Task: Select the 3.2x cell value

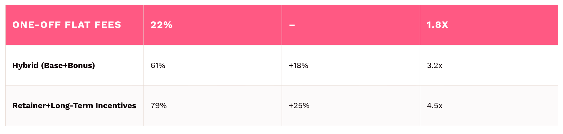Action: [435, 65]
